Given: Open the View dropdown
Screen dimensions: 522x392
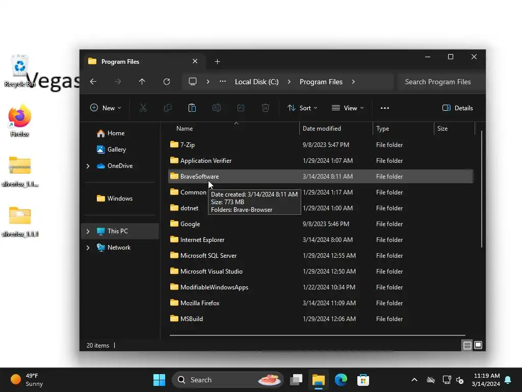Looking at the screenshot, I should click(348, 108).
